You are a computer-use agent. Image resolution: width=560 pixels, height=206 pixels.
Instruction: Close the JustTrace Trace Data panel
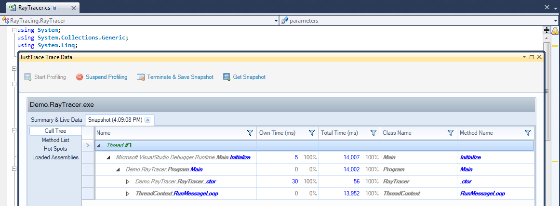click(539, 57)
